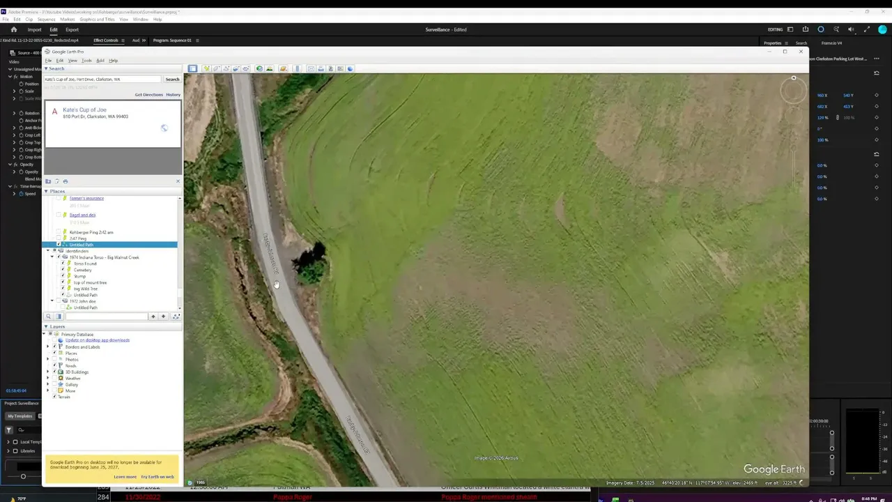Collapse the Layers panel

pos(46,326)
